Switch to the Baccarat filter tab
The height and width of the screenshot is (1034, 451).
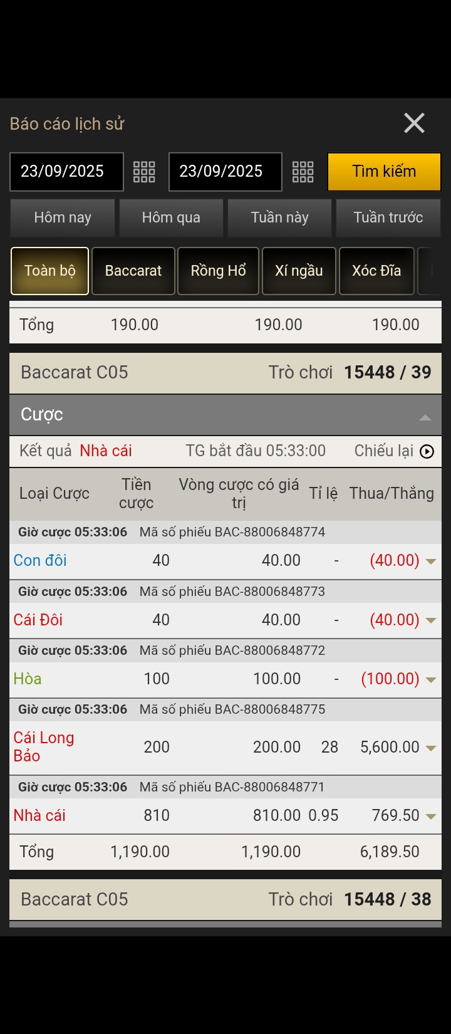(133, 271)
